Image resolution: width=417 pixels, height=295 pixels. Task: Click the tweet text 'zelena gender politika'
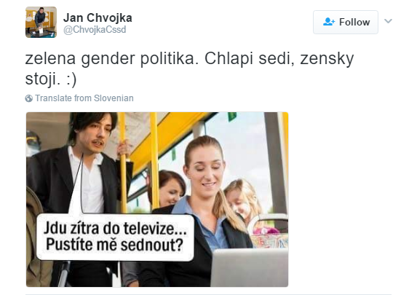tap(112, 58)
